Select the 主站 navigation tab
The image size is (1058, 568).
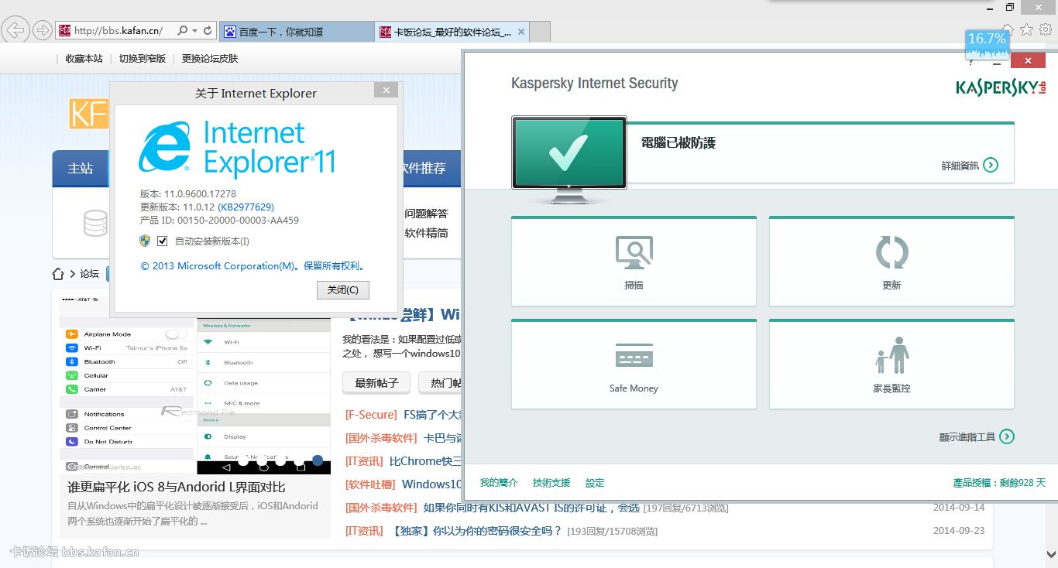coord(80,168)
